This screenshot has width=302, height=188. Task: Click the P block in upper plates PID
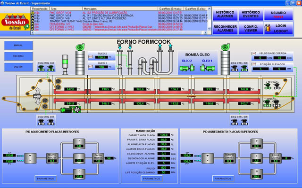(256, 144)
